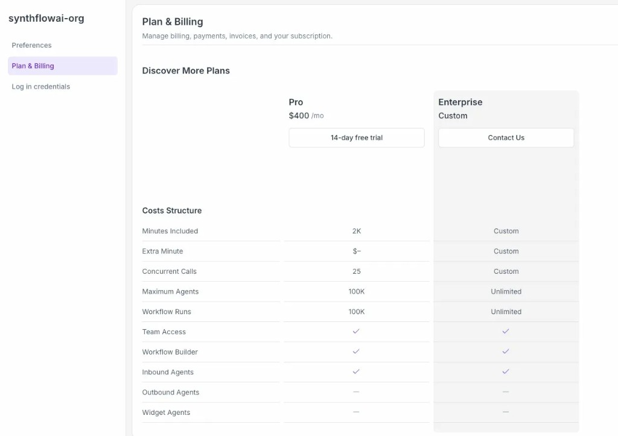Screen dimensions: 618x436
Task: Start the 14-day free trial
Action: (x=356, y=137)
